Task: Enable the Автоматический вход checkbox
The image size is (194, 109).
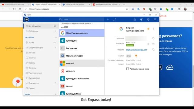Action: pyautogui.click(x=127, y=69)
